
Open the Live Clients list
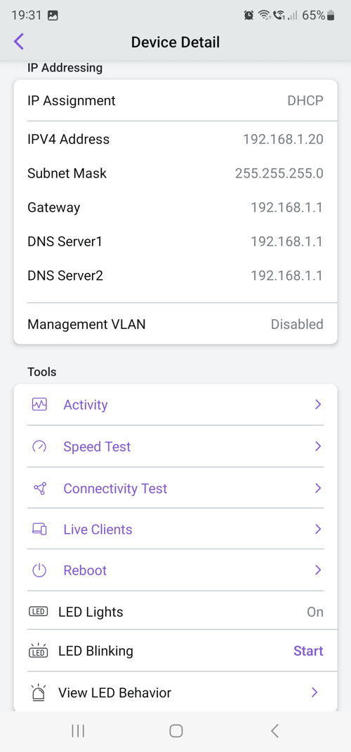click(x=175, y=530)
